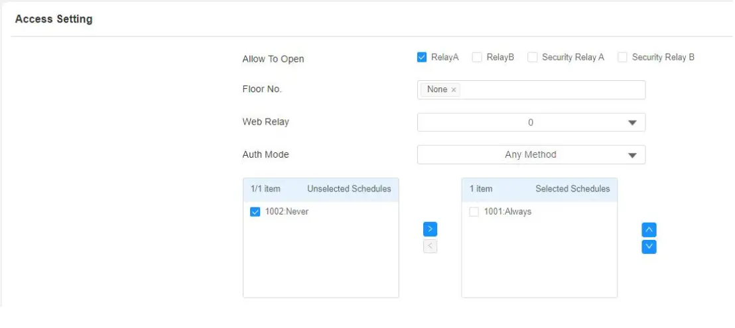Screen dimensions: 735x328
Task: Remove the None floor tag
Action: (454, 89)
